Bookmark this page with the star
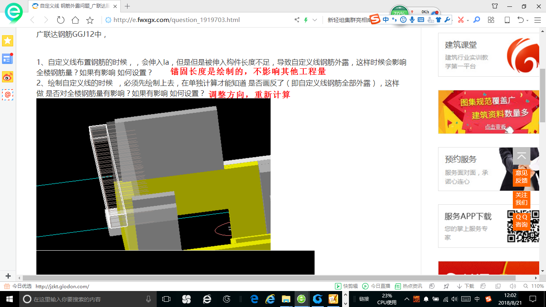The width and height of the screenshot is (546, 307). point(90,20)
